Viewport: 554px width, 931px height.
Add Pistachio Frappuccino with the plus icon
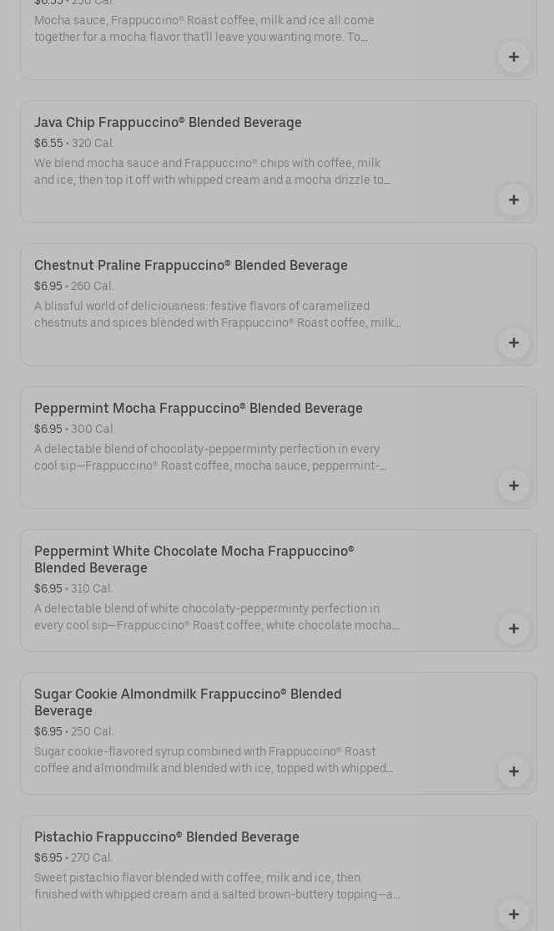[x=514, y=914]
